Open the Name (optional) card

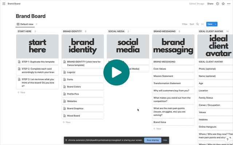pyautogui.click(x=215, y=76)
